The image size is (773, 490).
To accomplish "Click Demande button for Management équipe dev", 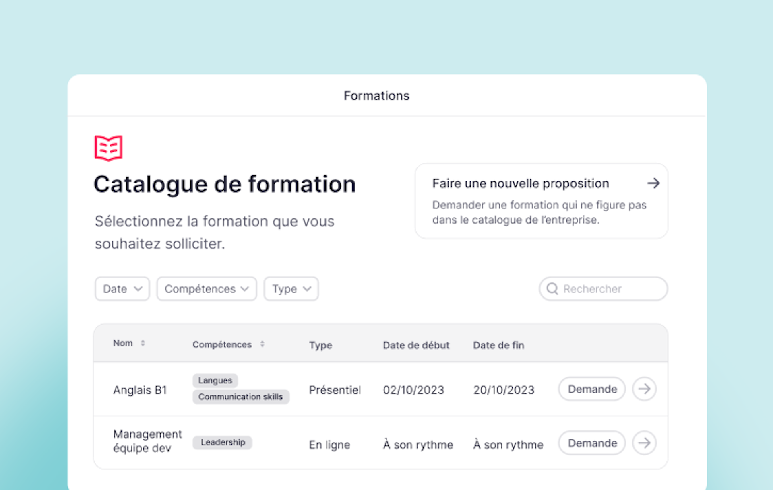I will click(x=592, y=443).
